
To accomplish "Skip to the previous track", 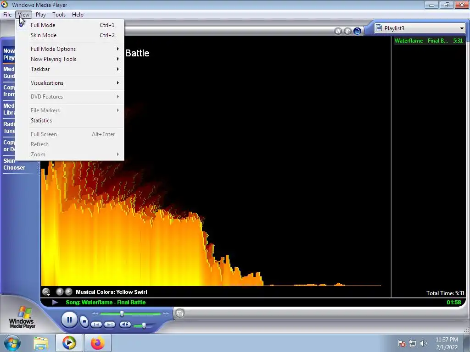I will tap(96, 324).
